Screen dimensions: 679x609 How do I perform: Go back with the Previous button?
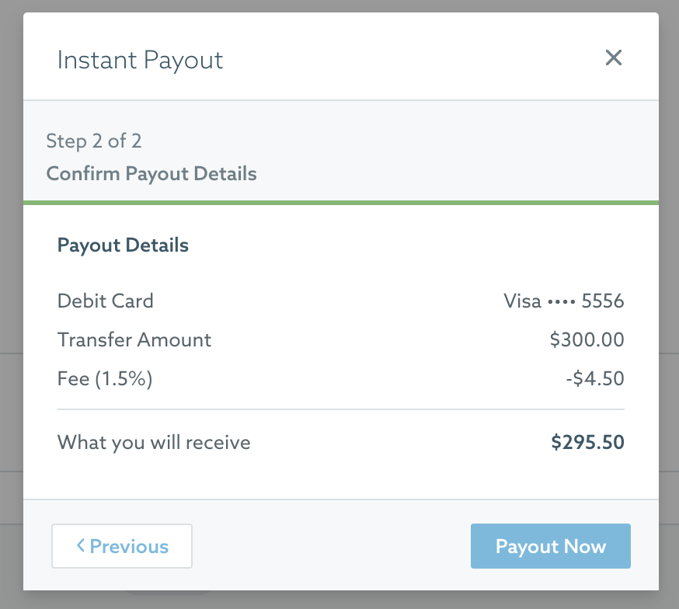122,546
